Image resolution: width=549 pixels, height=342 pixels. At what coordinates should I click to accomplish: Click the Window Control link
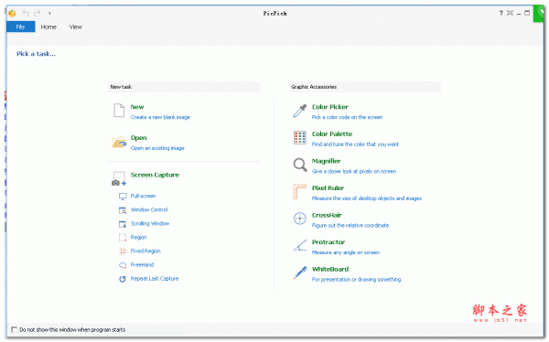click(x=149, y=210)
